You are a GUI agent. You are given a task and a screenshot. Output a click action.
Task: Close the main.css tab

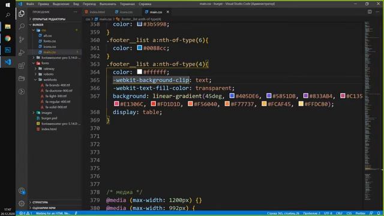pyautogui.click(x=168, y=12)
